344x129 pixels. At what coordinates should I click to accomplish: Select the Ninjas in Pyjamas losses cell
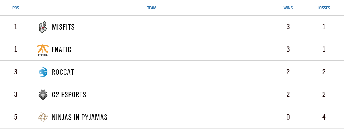point(324,117)
